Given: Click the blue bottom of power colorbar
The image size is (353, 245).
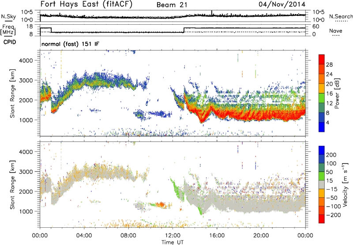Looking at the screenshot, I should click(x=322, y=127).
